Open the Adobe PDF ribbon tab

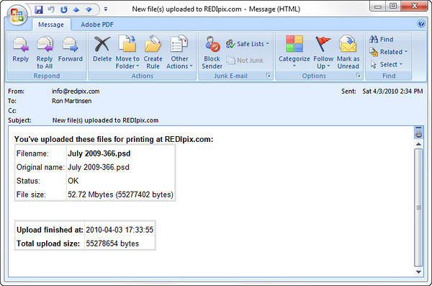pos(97,24)
